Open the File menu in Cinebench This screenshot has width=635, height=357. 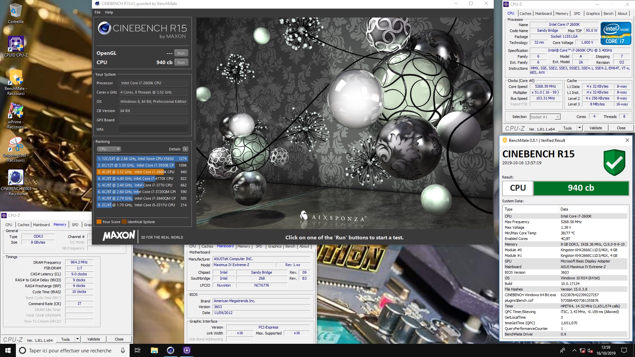98,12
